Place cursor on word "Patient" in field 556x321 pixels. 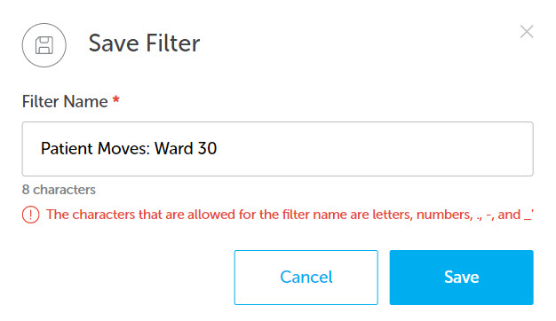click(67, 148)
